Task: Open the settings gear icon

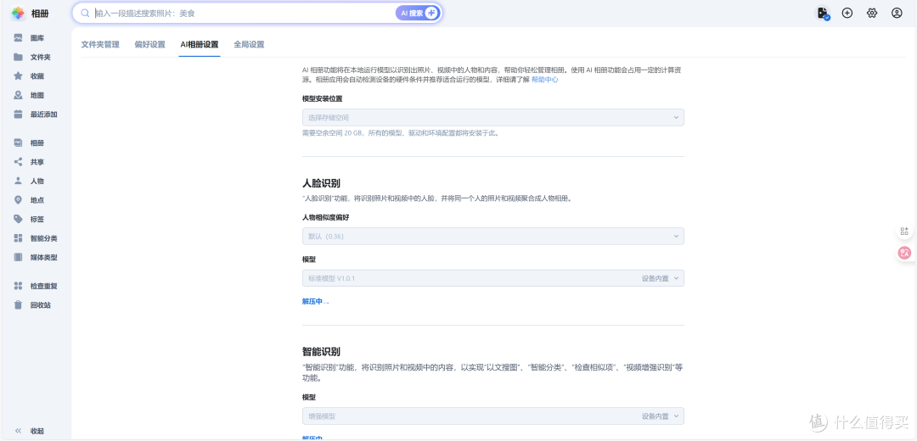Action: (872, 13)
